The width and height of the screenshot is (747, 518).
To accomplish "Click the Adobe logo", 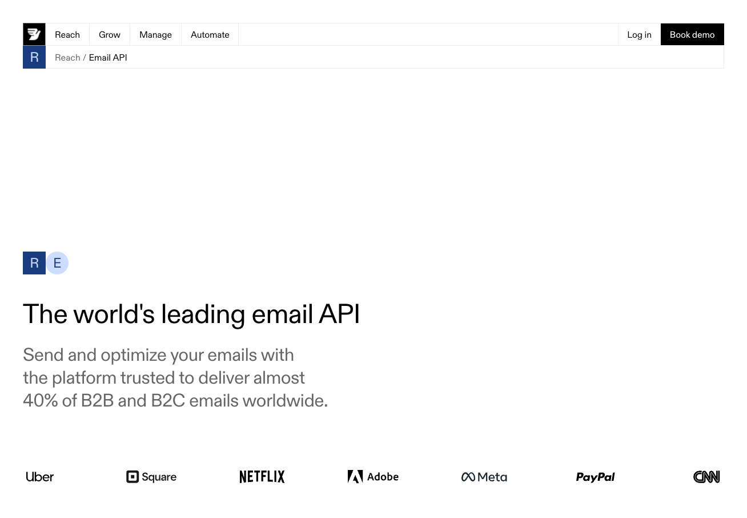I will [x=373, y=476].
